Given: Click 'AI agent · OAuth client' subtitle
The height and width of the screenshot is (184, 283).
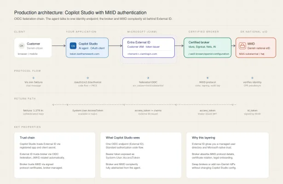Looking at the screenshot, I should [92, 48].
